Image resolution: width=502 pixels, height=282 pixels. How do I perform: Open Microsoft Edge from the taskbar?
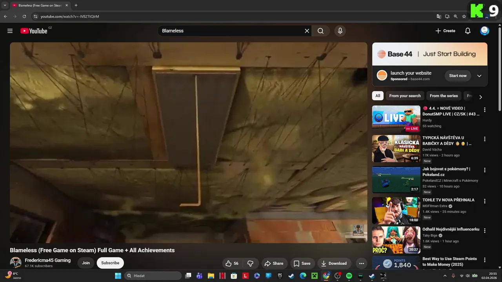pos(303,276)
